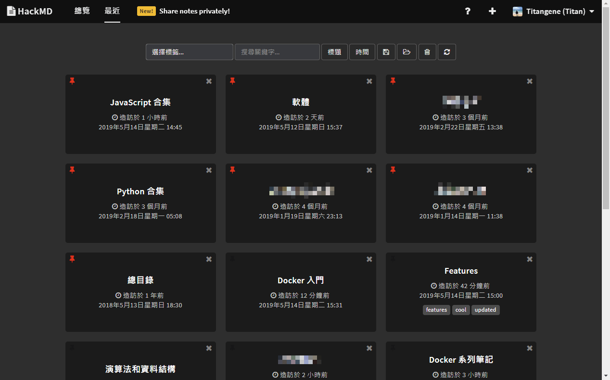Viewport: 610px width, 380px height.
Task: Switch to the 最近 tab
Action: [112, 11]
